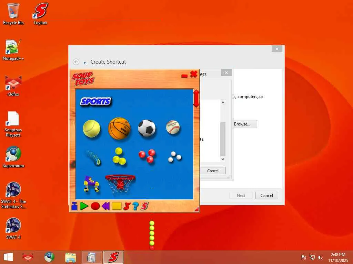Click the Browse... button in Create Shortcut
Image resolution: width=353 pixels, height=264 pixels.
click(245, 124)
